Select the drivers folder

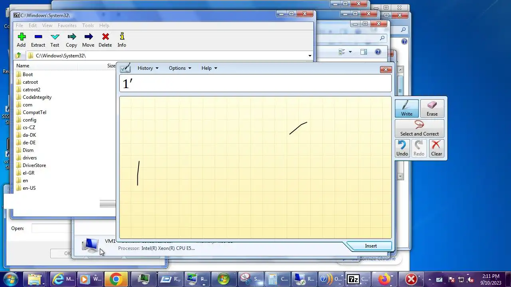point(30,158)
